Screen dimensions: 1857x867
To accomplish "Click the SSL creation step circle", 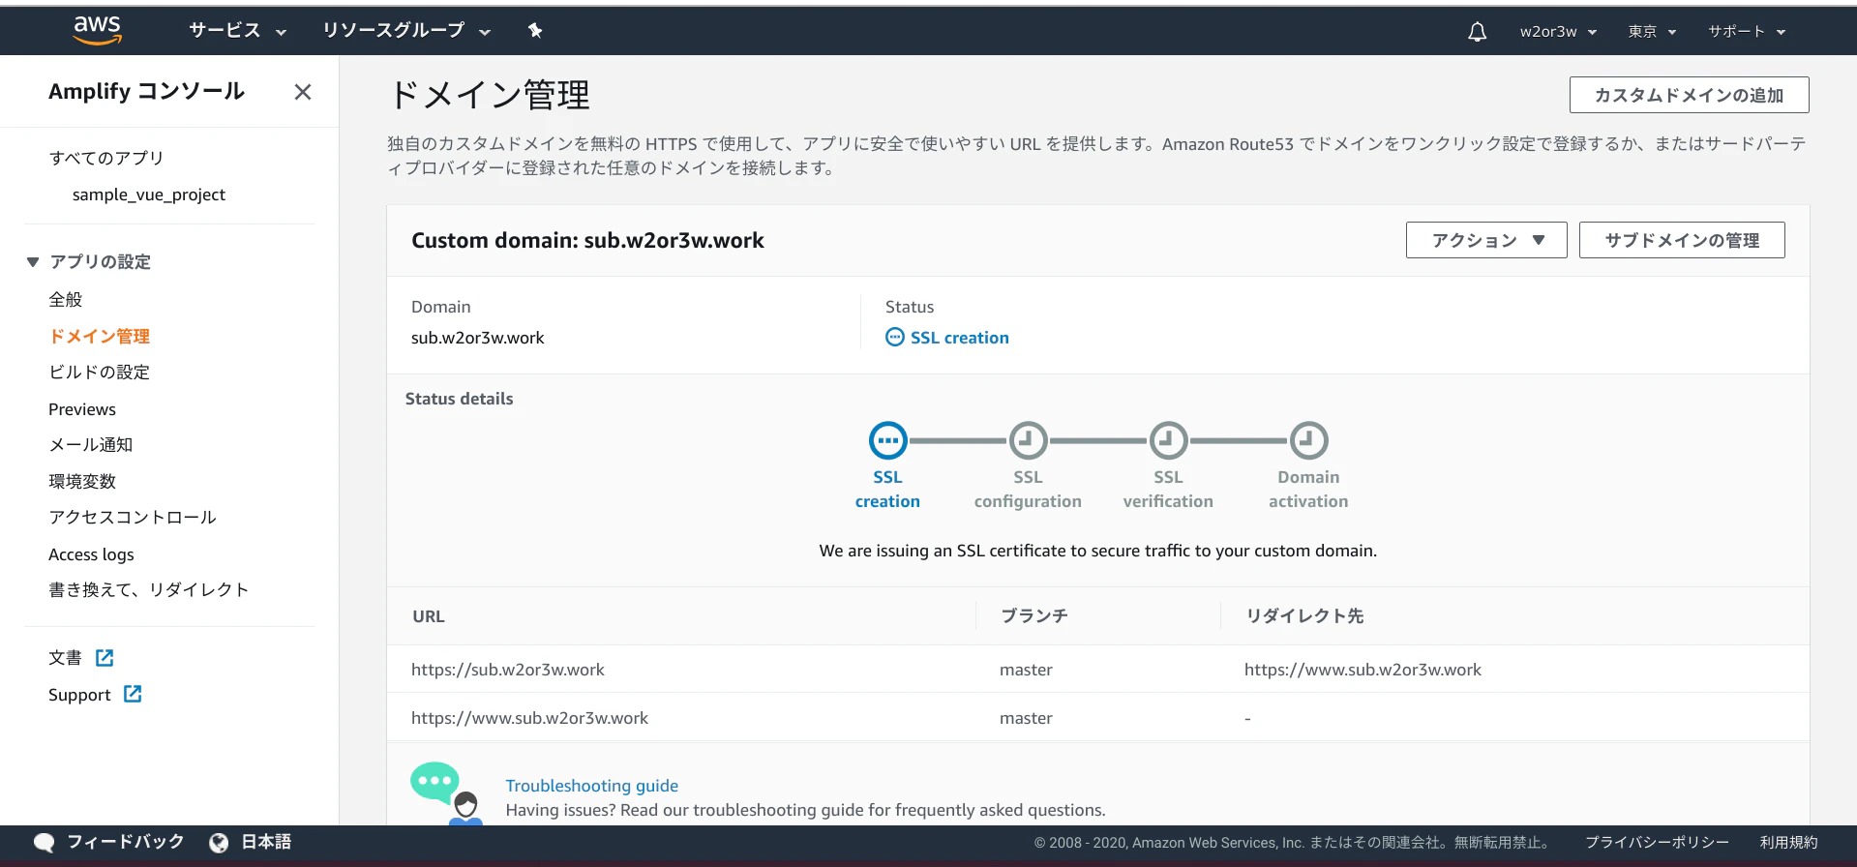I will (x=887, y=440).
